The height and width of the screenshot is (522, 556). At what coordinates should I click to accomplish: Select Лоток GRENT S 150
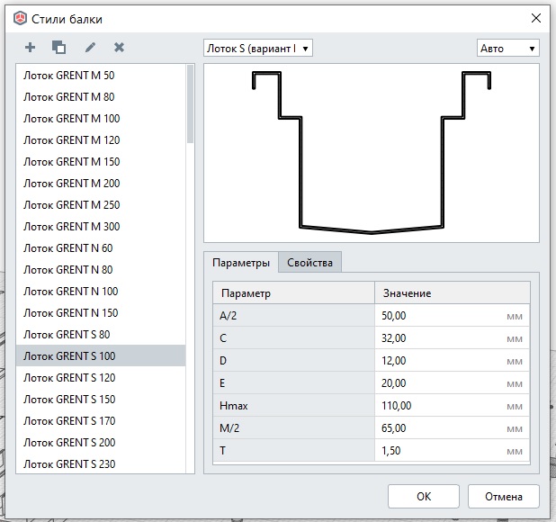point(101,400)
